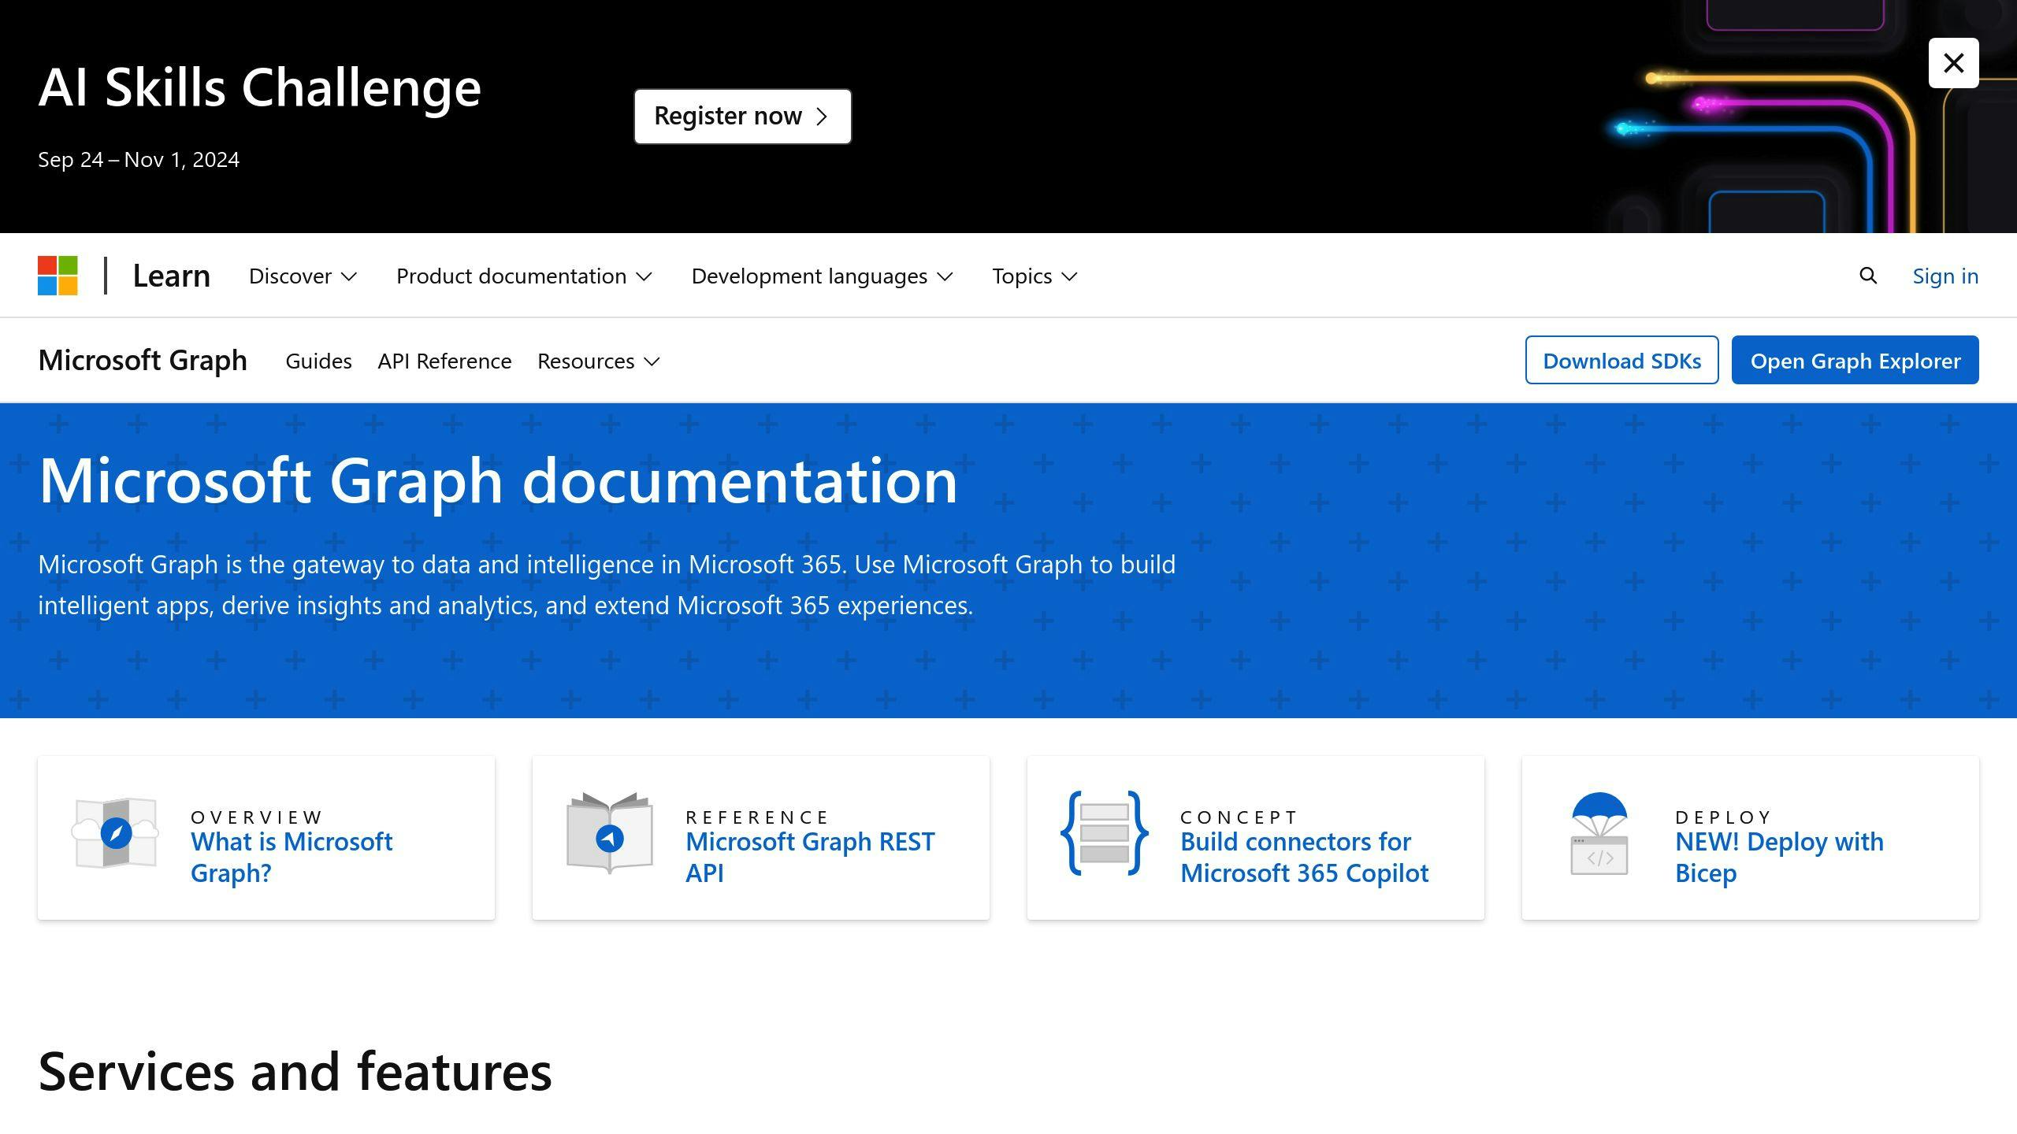The width and height of the screenshot is (2017, 1134).
Task: Open Microsoft Graph REST API link
Action: (x=810, y=857)
